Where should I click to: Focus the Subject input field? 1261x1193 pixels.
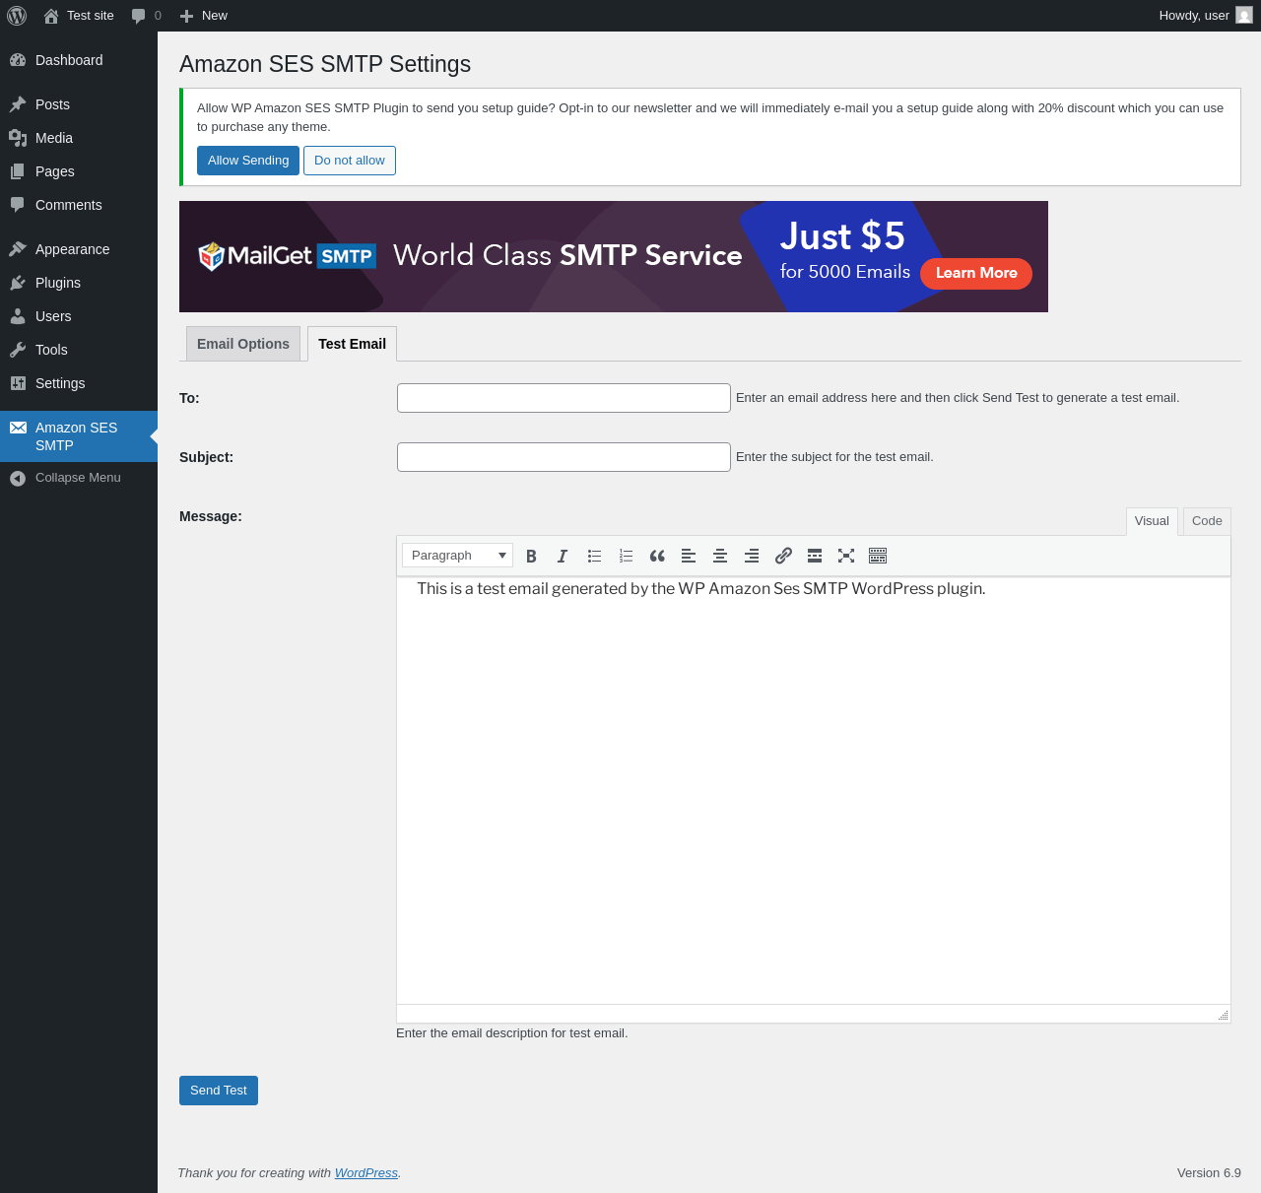[564, 457]
